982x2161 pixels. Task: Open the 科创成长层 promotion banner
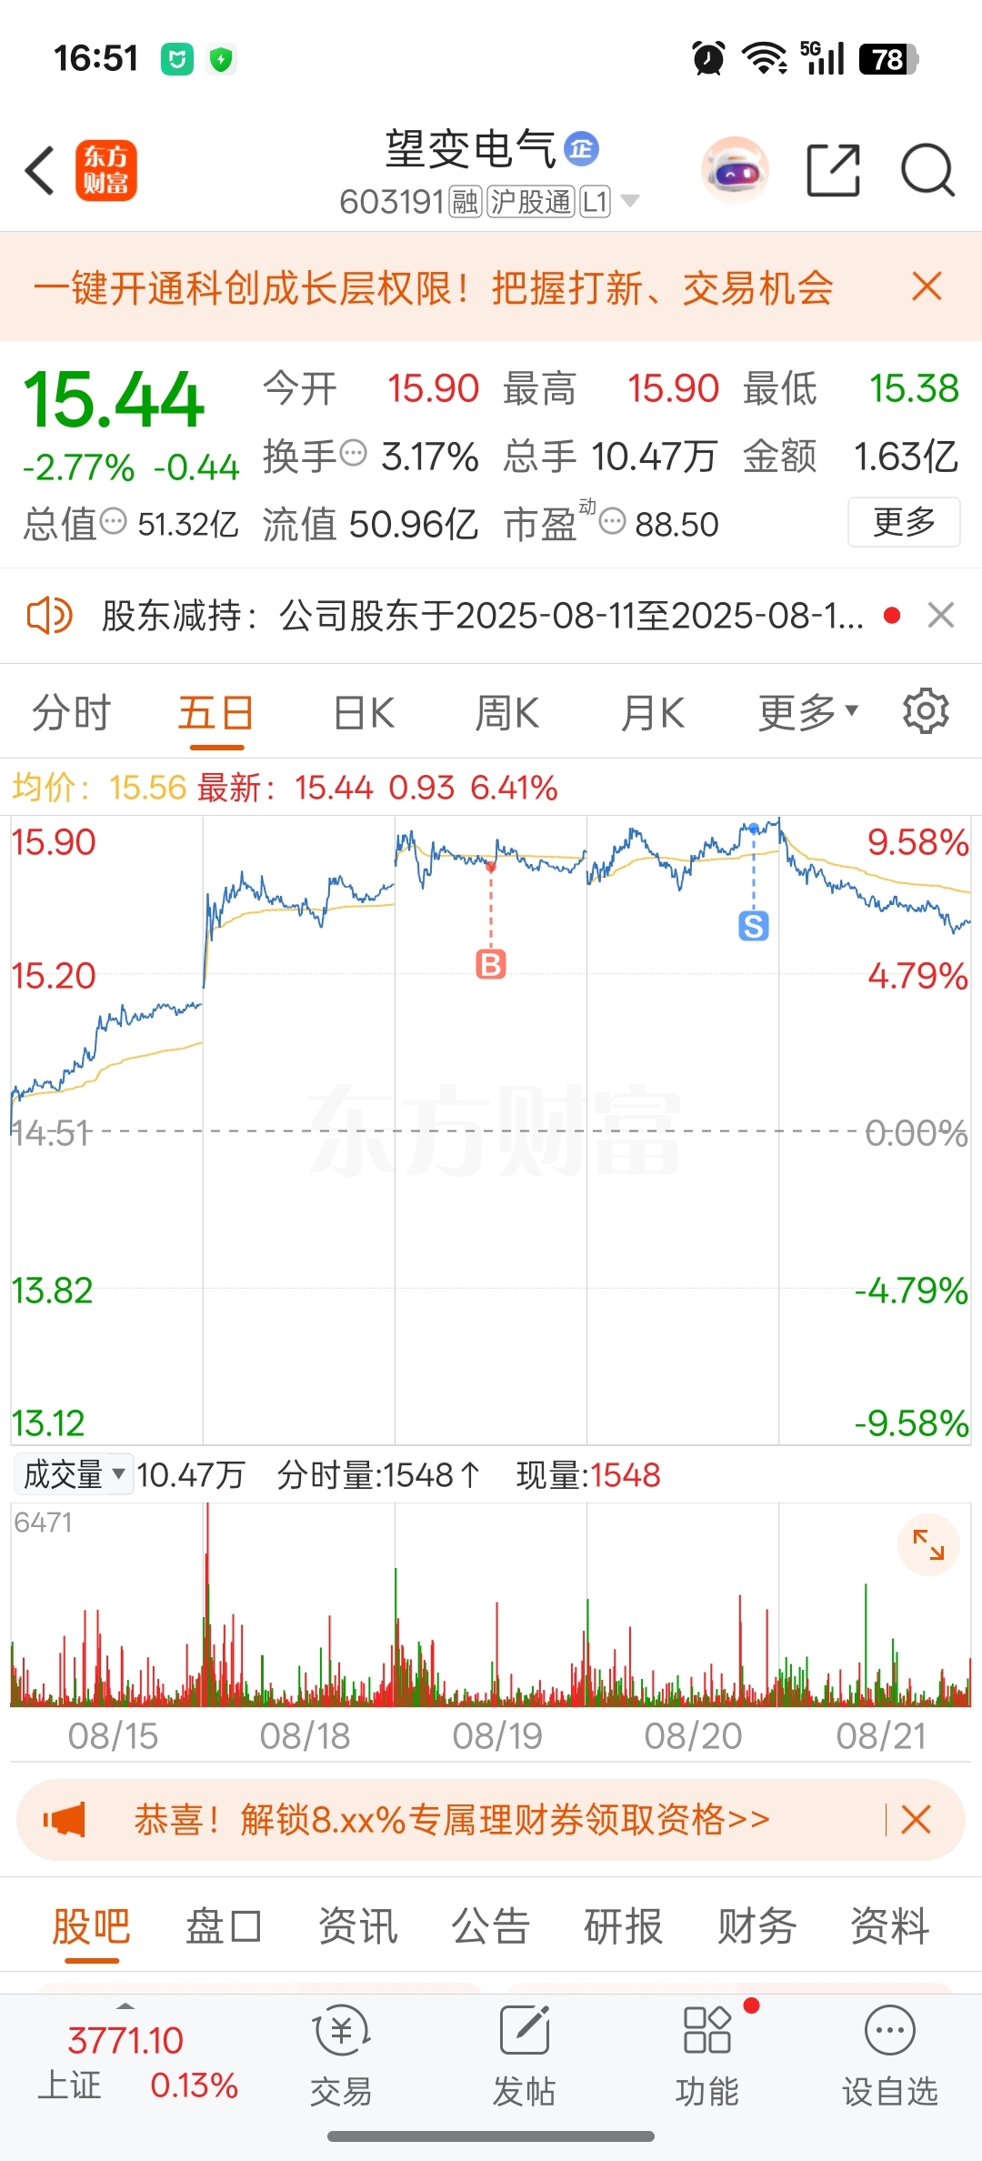click(x=434, y=287)
